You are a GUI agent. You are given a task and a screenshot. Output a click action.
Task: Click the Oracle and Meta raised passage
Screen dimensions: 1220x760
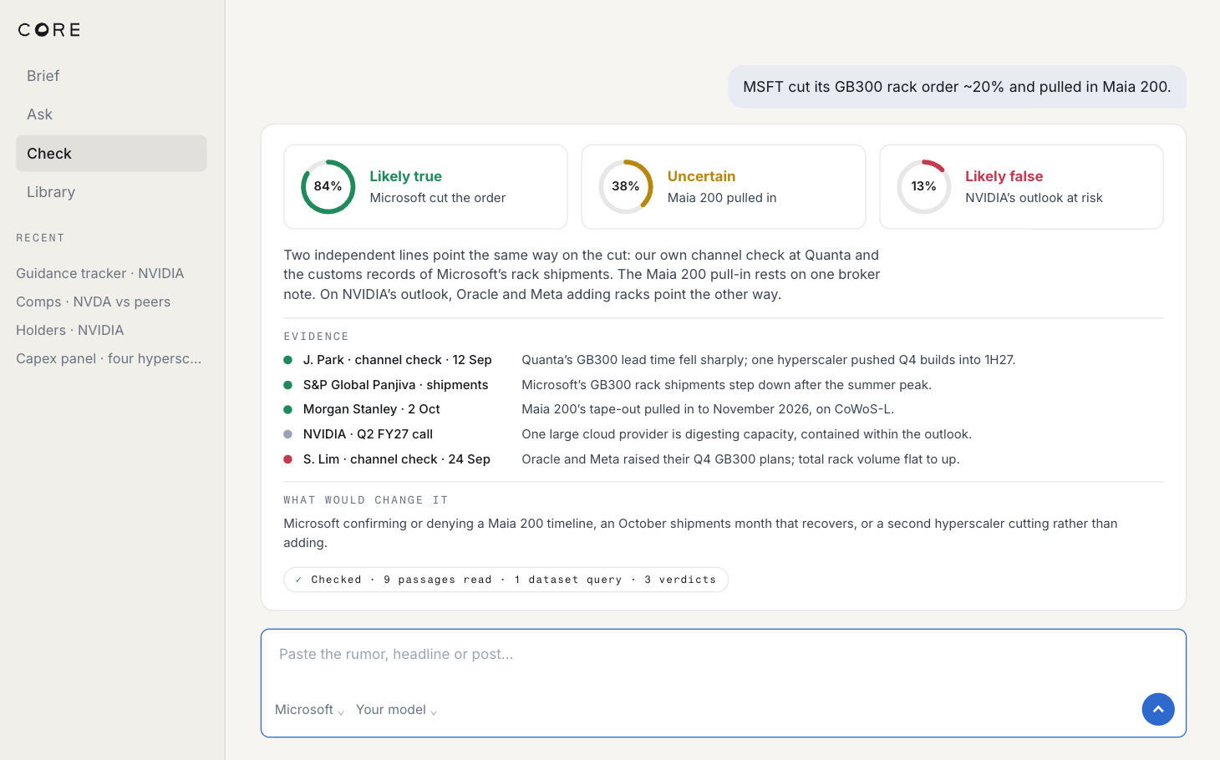pyautogui.click(x=740, y=459)
